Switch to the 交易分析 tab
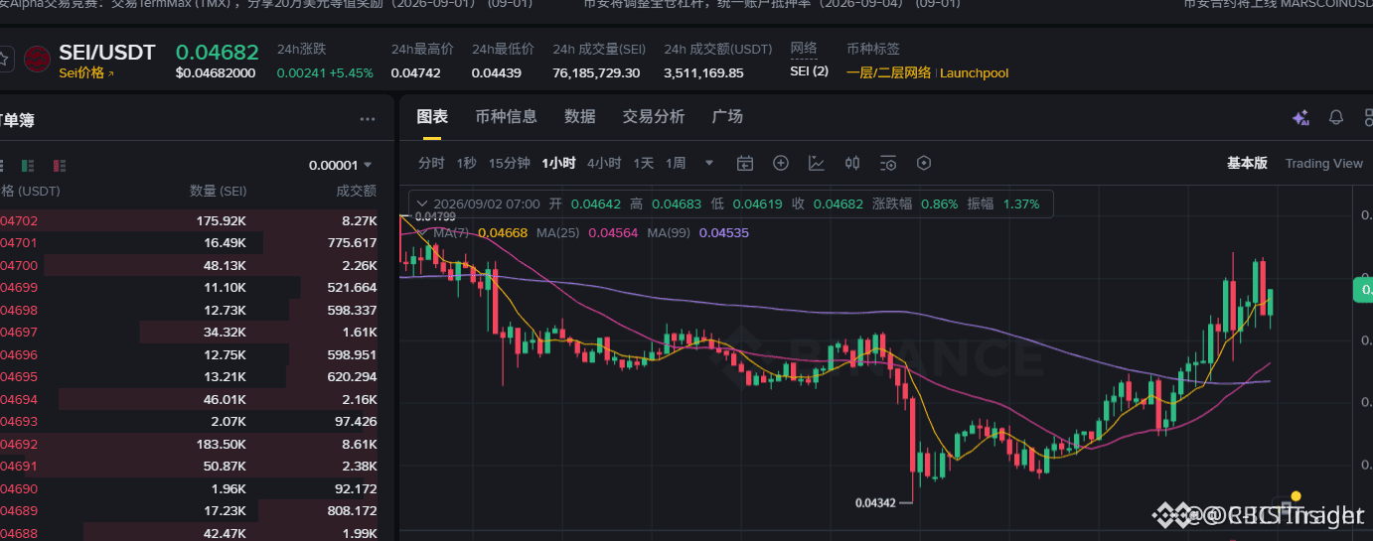The height and width of the screenshot is (541, 1373). (x=654, y=117)
